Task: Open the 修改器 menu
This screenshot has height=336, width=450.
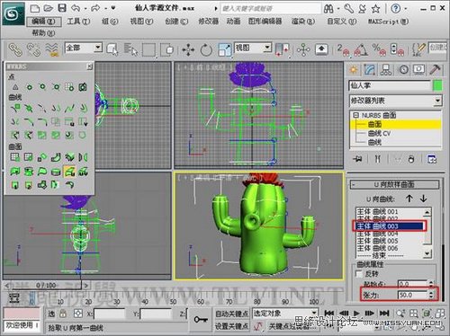Action: point(209,22)
